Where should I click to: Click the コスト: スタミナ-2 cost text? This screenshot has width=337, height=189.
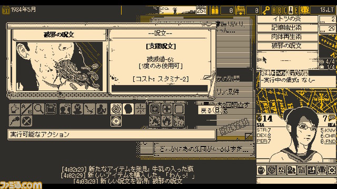[x=161, y=79]
